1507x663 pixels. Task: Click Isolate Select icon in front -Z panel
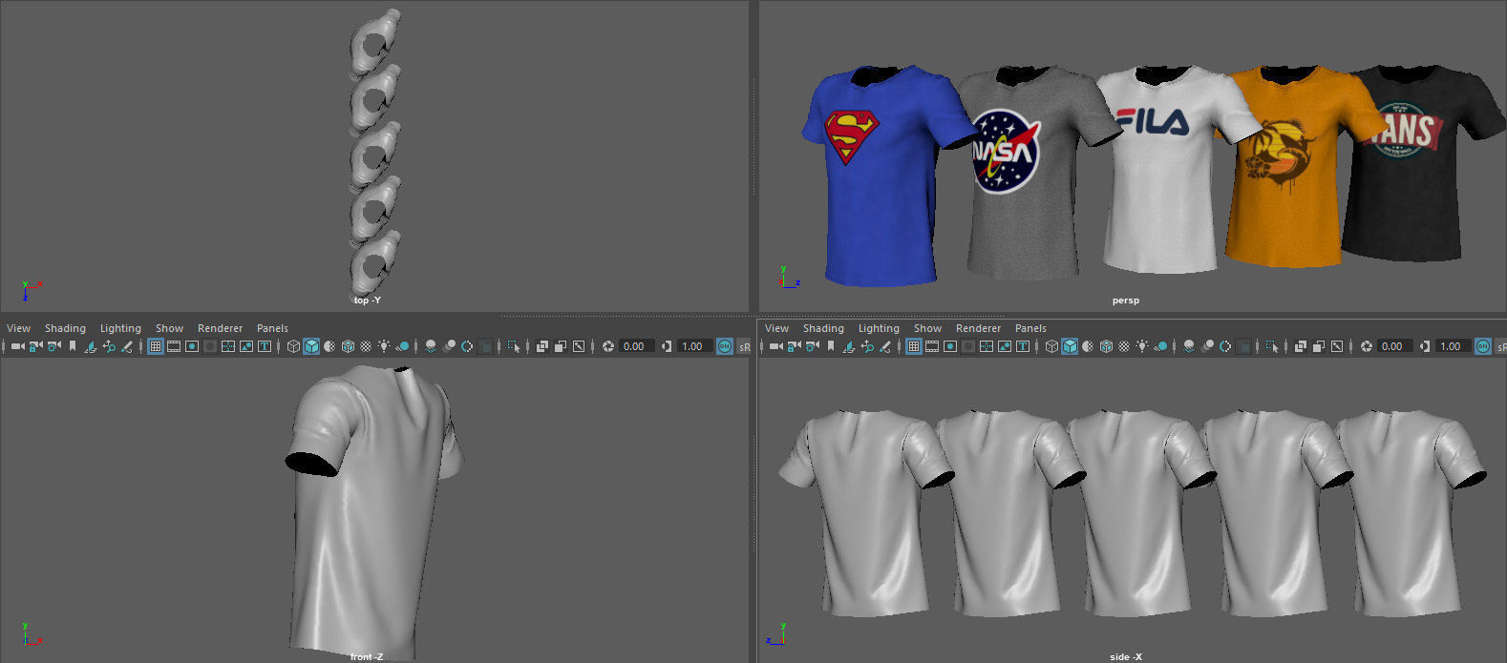(514, 346)
